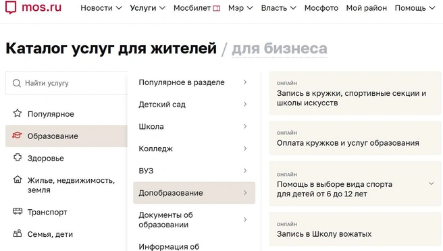This screenshot has width=443, height=251.
Task: Click the people icon for Семья, дети
Action: click(x=18, y=233)
